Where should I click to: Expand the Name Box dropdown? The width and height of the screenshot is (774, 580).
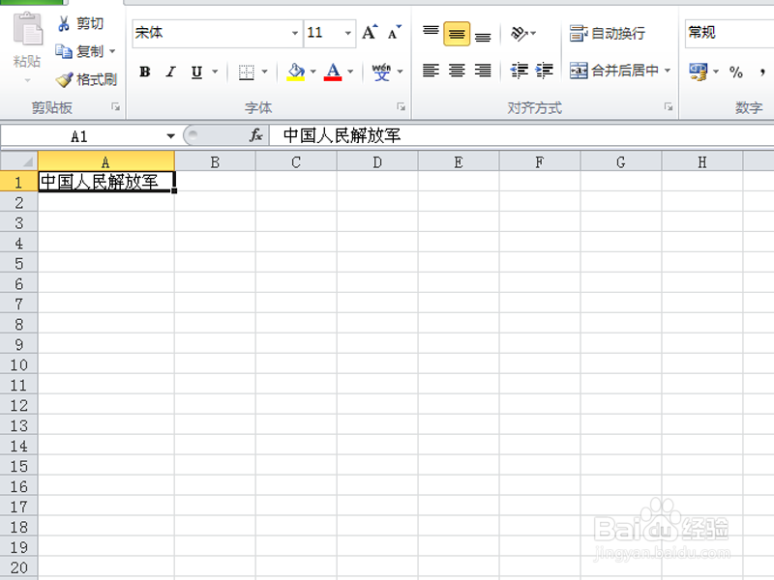171,136
